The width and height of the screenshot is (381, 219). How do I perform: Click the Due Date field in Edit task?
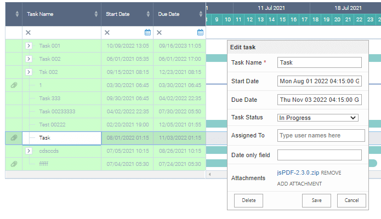(x=320, y=100)
